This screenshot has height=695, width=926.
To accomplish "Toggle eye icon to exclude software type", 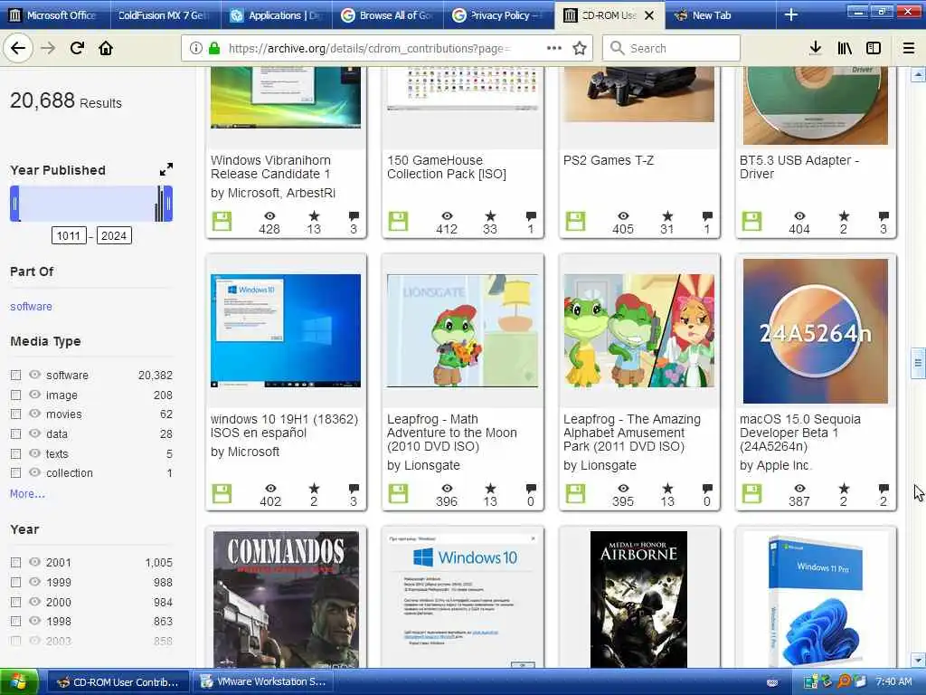I will (35, 375).
